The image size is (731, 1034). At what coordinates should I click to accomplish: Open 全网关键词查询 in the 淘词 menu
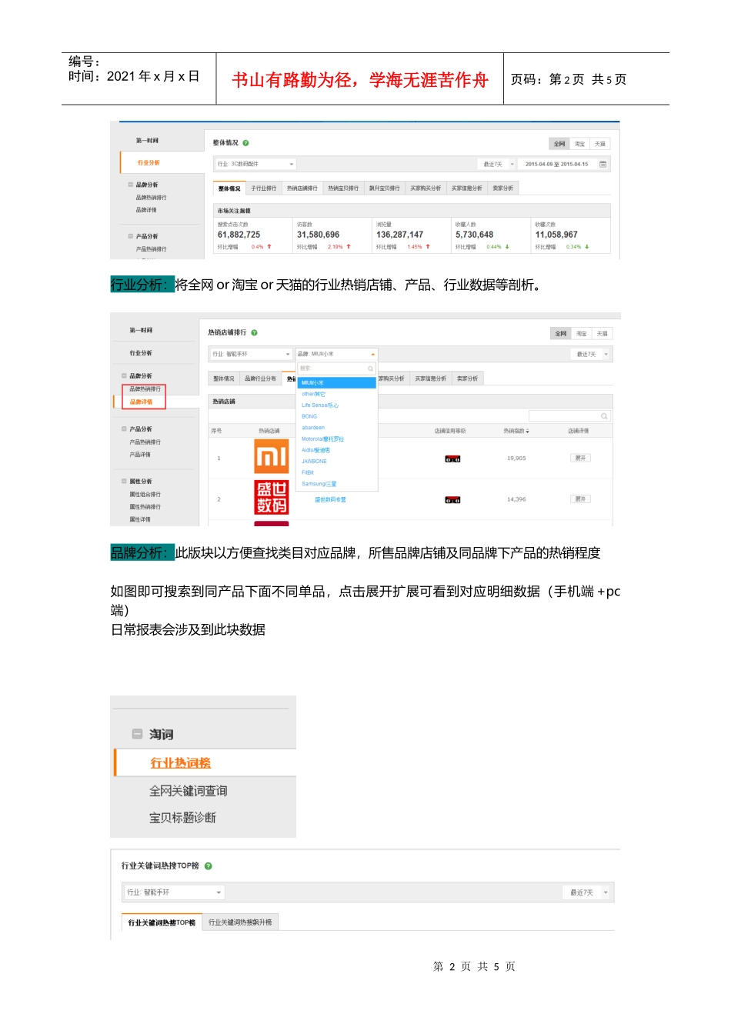pyautogui.click(x=188, y=791)
